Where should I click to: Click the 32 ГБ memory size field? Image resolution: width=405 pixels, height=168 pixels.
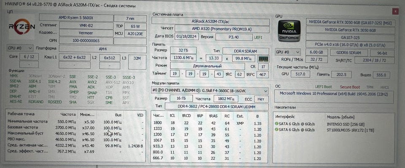(x=184, y=50)
